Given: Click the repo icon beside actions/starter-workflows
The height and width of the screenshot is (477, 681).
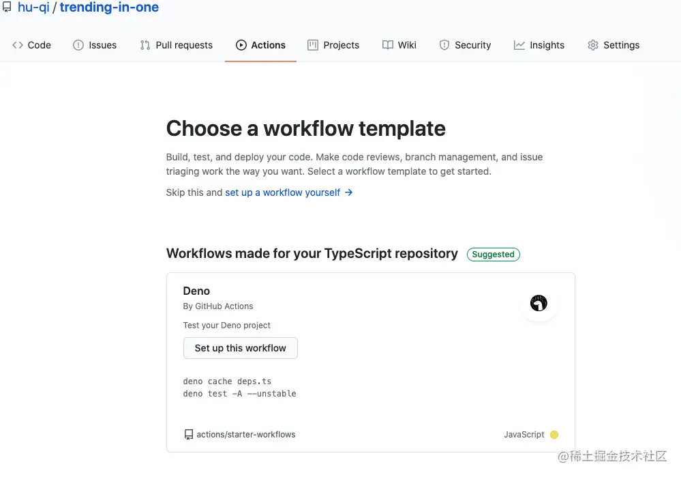Looking at the screenshot, I should pos(189,435).
